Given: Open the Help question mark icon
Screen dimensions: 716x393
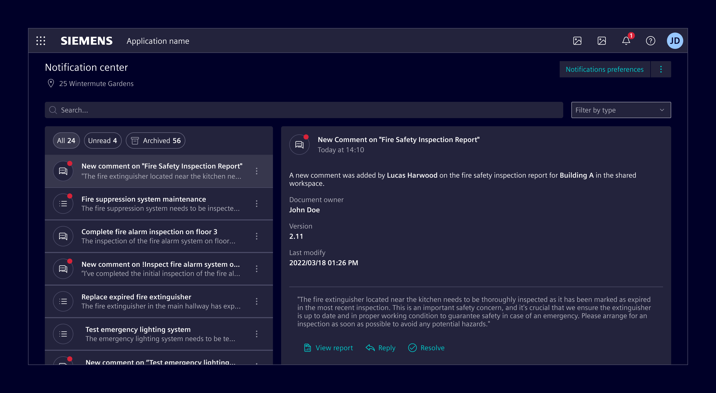Looking at the screenshot, I should pos(650,41).
